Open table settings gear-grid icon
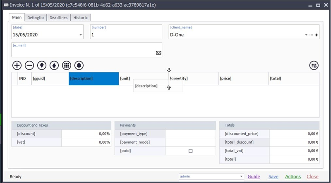This screenshot has width=331, height=183. click(x=314, y=65)
